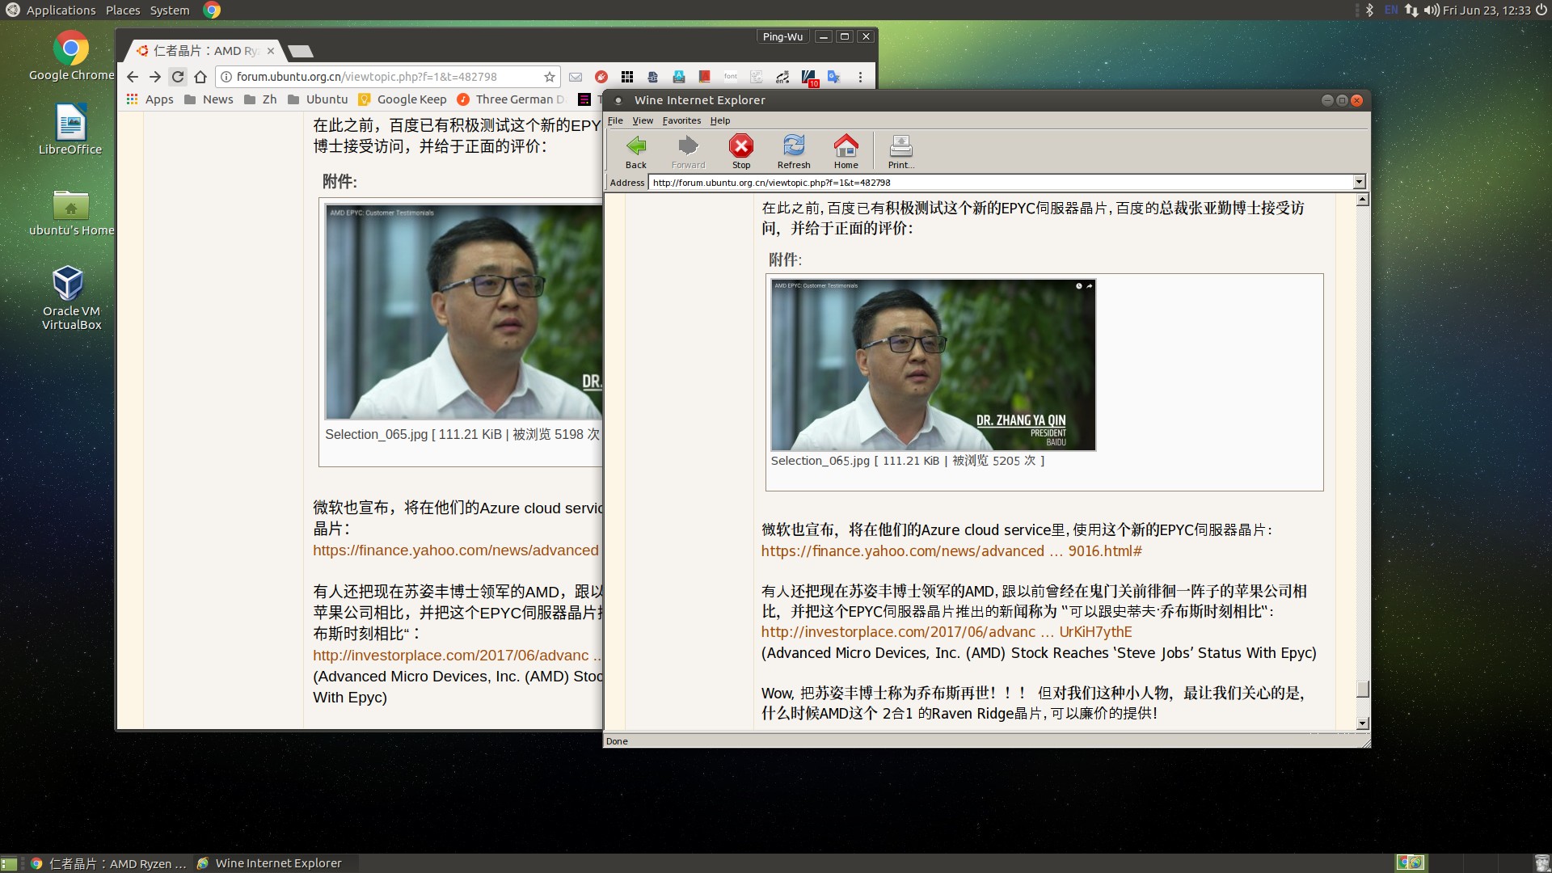Click the Selection_065.jpg image in Wine Internet Explorer
Viewport: 1552px width, 873px height.
click(x=933, y=365)
